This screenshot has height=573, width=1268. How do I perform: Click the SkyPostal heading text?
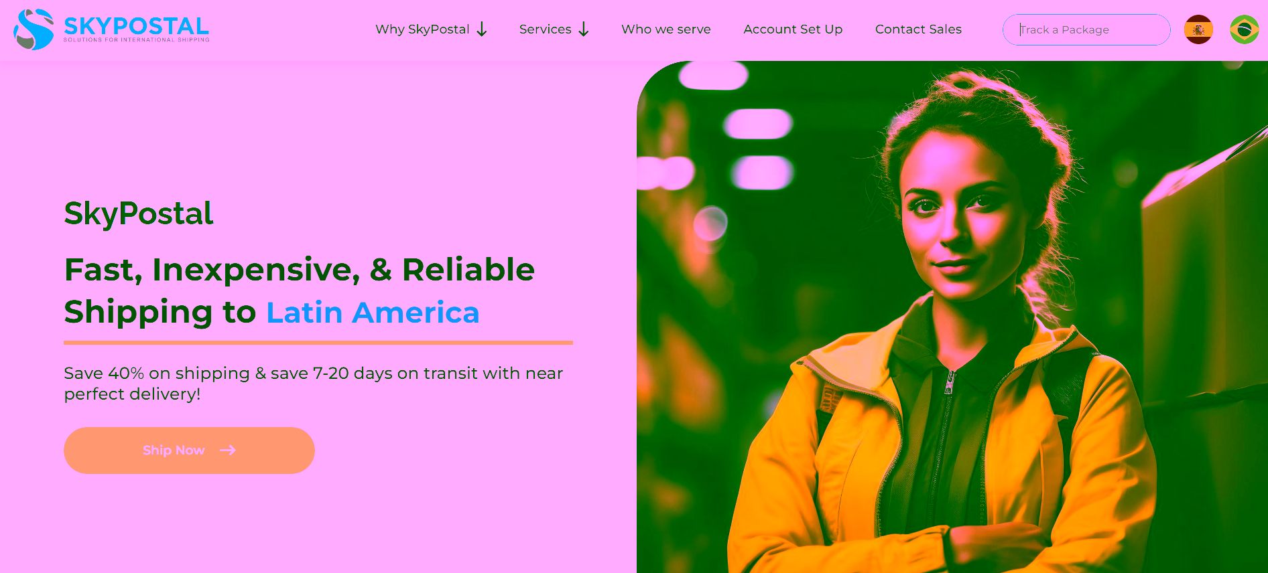138,214
